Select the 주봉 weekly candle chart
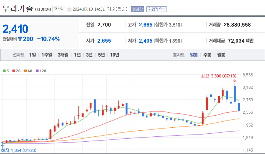Screen dimensions: 265x154 point(207,55)
